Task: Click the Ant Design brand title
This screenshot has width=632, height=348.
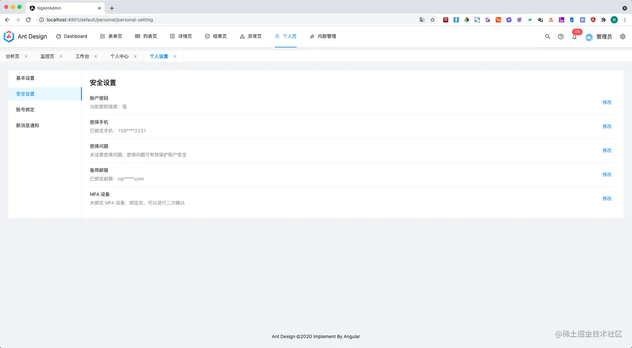Action: 32,37
